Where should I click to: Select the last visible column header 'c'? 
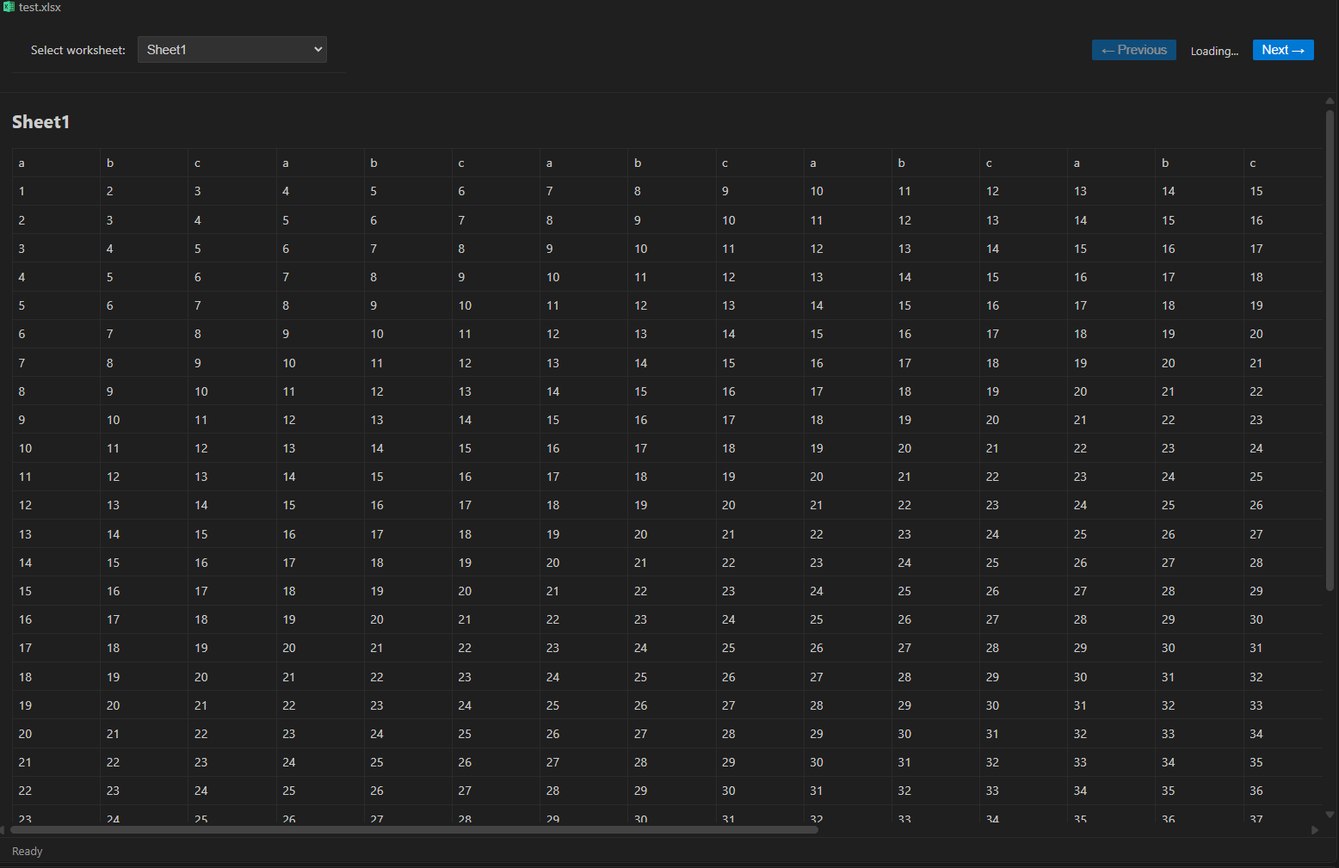click(1253, 163)
